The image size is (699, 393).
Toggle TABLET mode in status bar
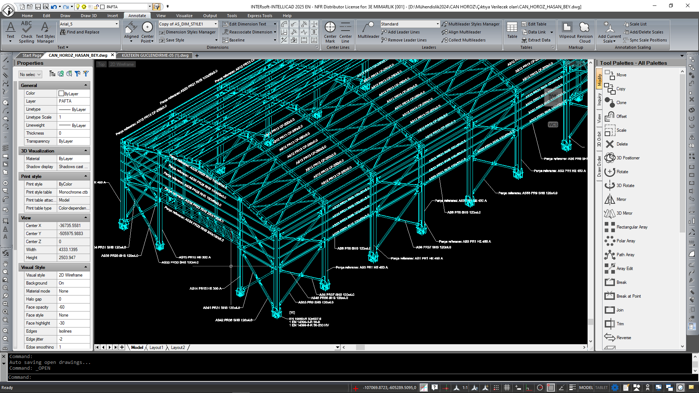point(601,388)
